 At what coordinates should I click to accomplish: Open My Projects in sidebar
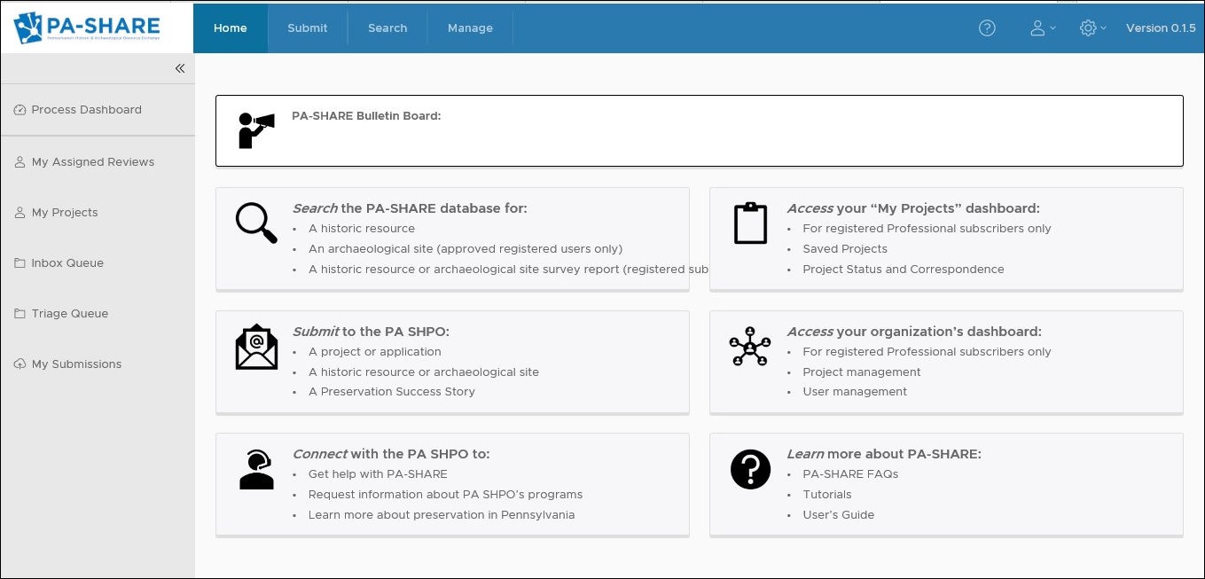(x=98, y=213)
